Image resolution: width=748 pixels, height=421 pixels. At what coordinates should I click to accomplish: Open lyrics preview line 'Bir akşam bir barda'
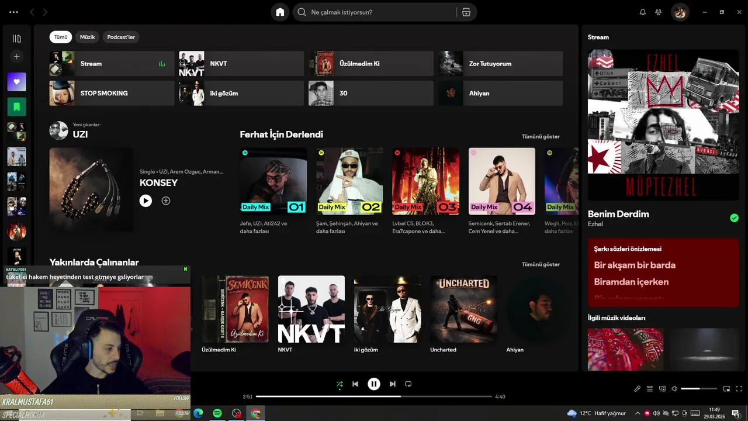coord(635,265)
